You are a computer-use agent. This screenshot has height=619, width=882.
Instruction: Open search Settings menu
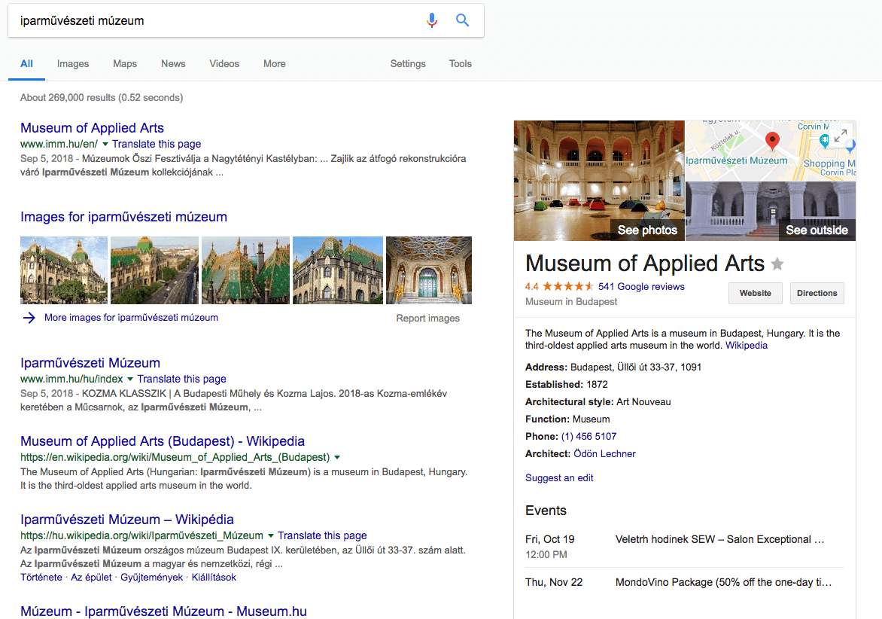[x=408, y=63]
